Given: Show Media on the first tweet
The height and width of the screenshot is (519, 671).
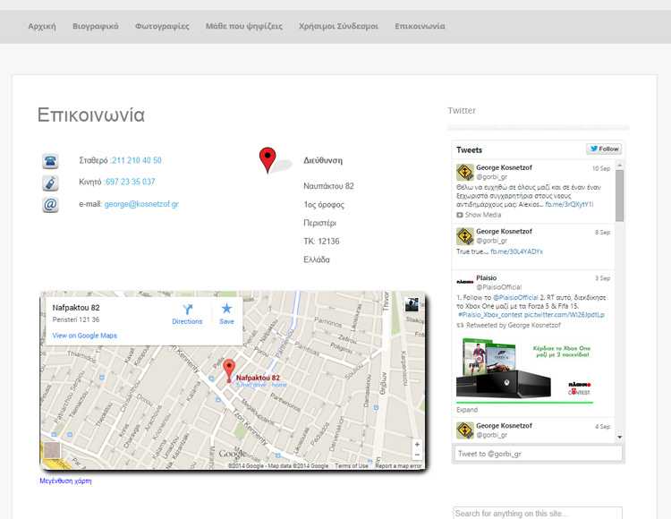Looking at the screenshot, I should [479, 215].
